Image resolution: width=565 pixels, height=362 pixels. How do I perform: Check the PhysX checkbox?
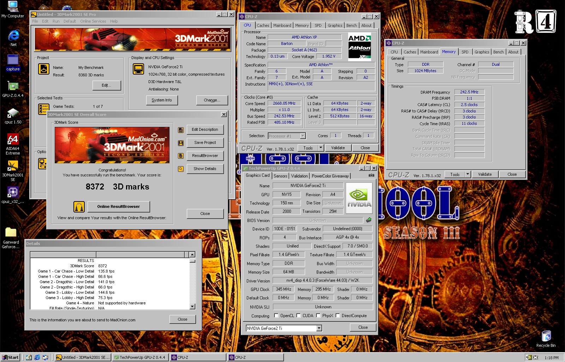tap(318, 316)
